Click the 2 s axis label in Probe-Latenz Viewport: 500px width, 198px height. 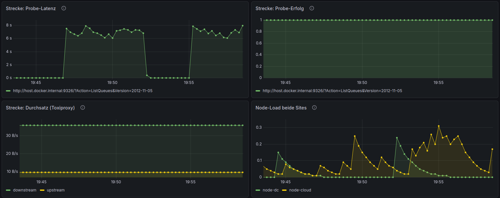coord(9,65)
